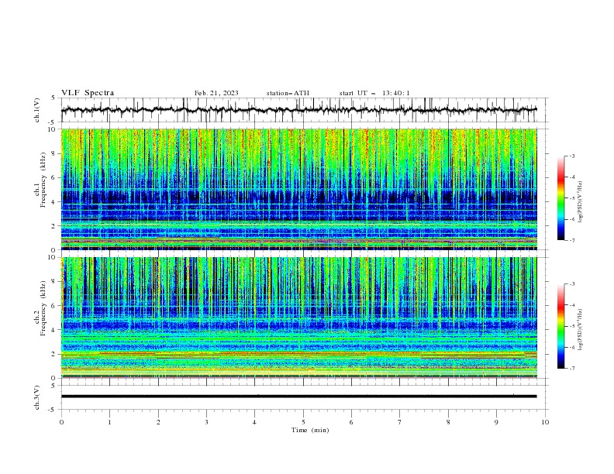
Task: Click the ch.1 "Frequency (kHz)" axis label
Action: [43, 180]
